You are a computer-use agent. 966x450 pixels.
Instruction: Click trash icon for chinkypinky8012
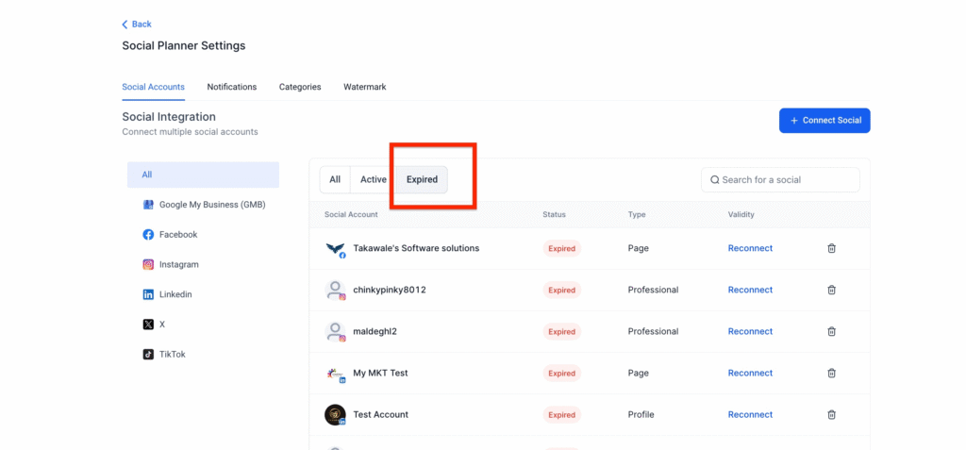831,290
